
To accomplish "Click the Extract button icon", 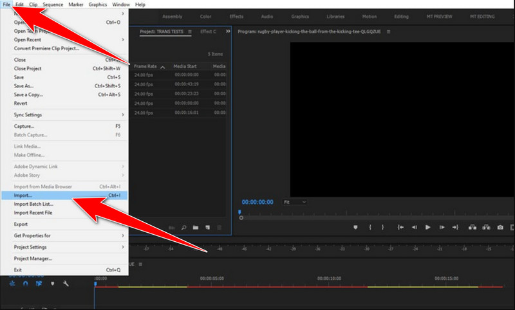I will 486,227.
